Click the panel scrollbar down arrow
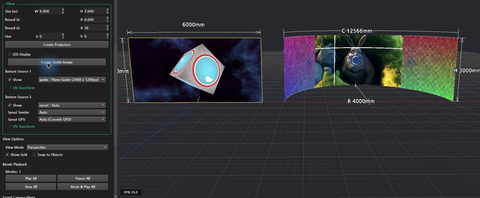The image size is (480, 198). click(x=116, y=196)
